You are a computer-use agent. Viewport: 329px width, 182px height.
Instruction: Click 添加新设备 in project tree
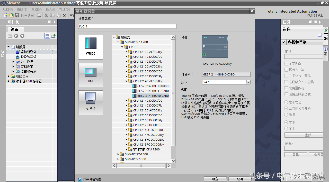point(28,52)
